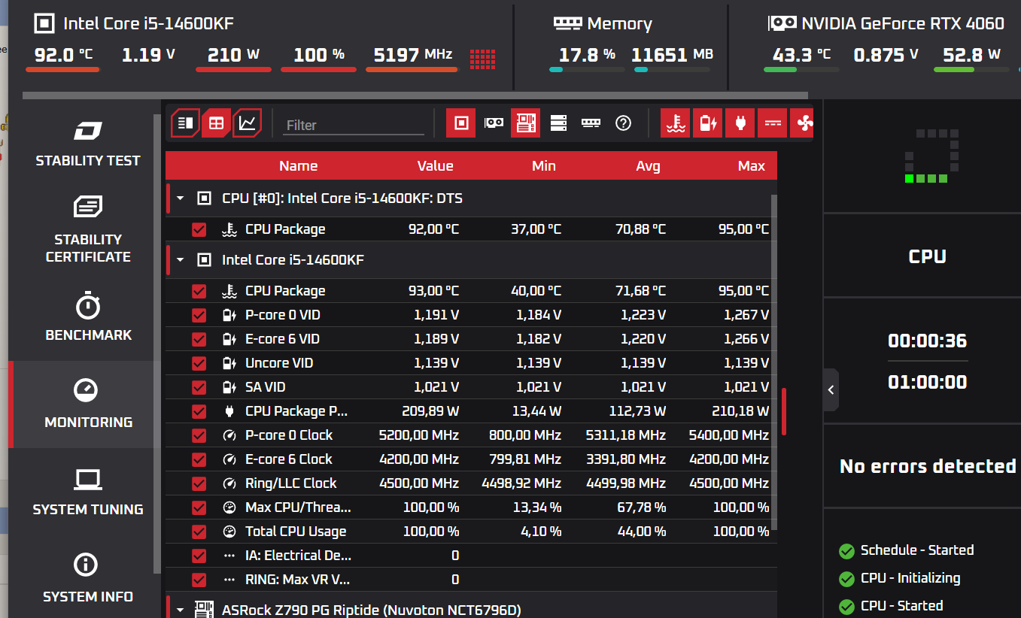Open the Stability Certificate section

pos(87,230)
